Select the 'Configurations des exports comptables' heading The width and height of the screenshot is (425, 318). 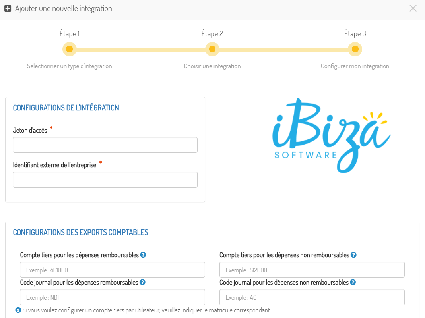[x=80, y=233]
